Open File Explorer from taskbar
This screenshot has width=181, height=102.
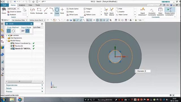point(12,99)
